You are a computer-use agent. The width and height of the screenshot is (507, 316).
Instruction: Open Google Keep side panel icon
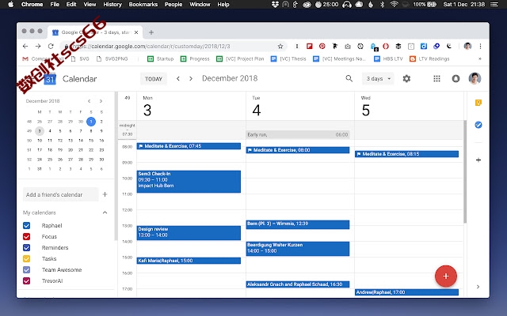[x=478, y=103]
